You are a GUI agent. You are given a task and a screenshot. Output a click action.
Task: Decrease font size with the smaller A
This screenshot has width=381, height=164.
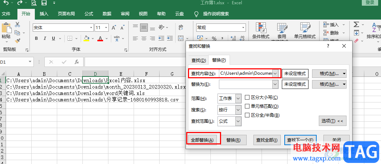122,28
